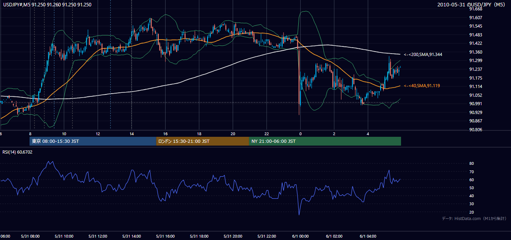This screenshot has height=240, width=511.
Task: Open the HistData.com data source credit
Action: [474, 218]
